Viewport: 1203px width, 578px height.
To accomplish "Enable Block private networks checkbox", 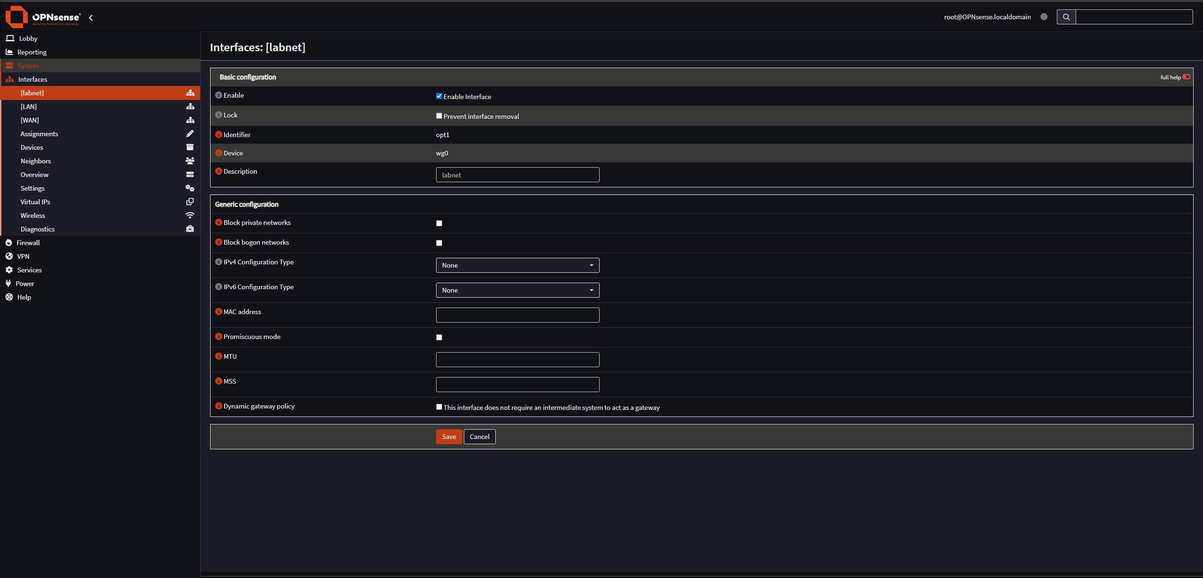I will coord(439,223).
